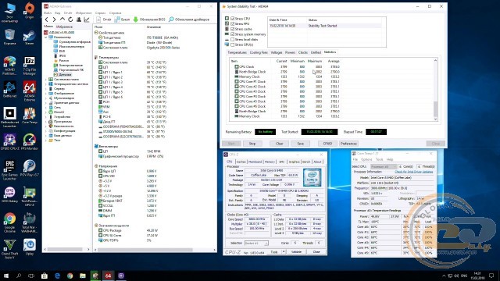Open the Options menu in Core Temp
Image resolution: width=500 pixels, height=281 pixels.
[x=366, y=159]
